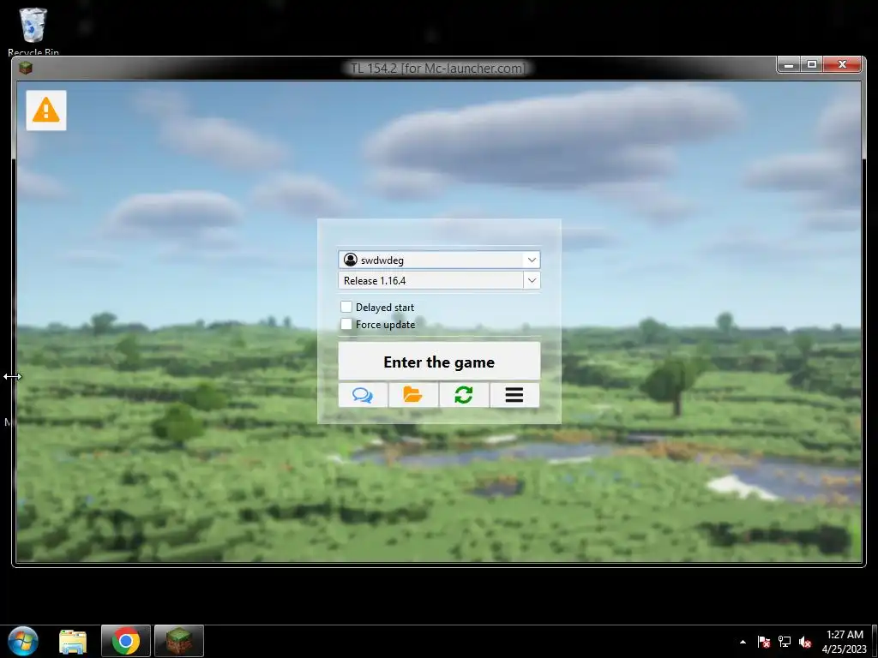Enable the Force update checkbox
The width and height of the screenshot is (878, 658).
coord(346,324)
